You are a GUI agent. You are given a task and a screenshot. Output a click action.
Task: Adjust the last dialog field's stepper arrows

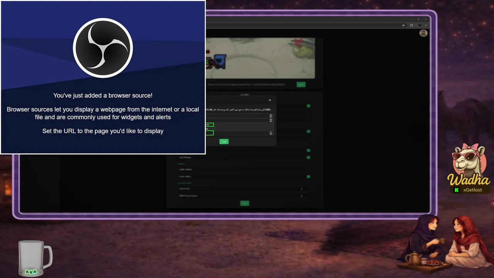[x=271, y=133]
